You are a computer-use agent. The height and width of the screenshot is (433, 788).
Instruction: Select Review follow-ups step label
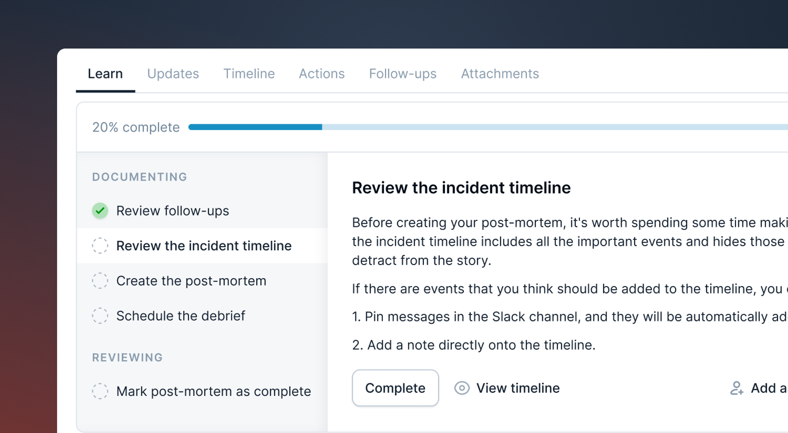pyautogui.click(x=173, y=211)
